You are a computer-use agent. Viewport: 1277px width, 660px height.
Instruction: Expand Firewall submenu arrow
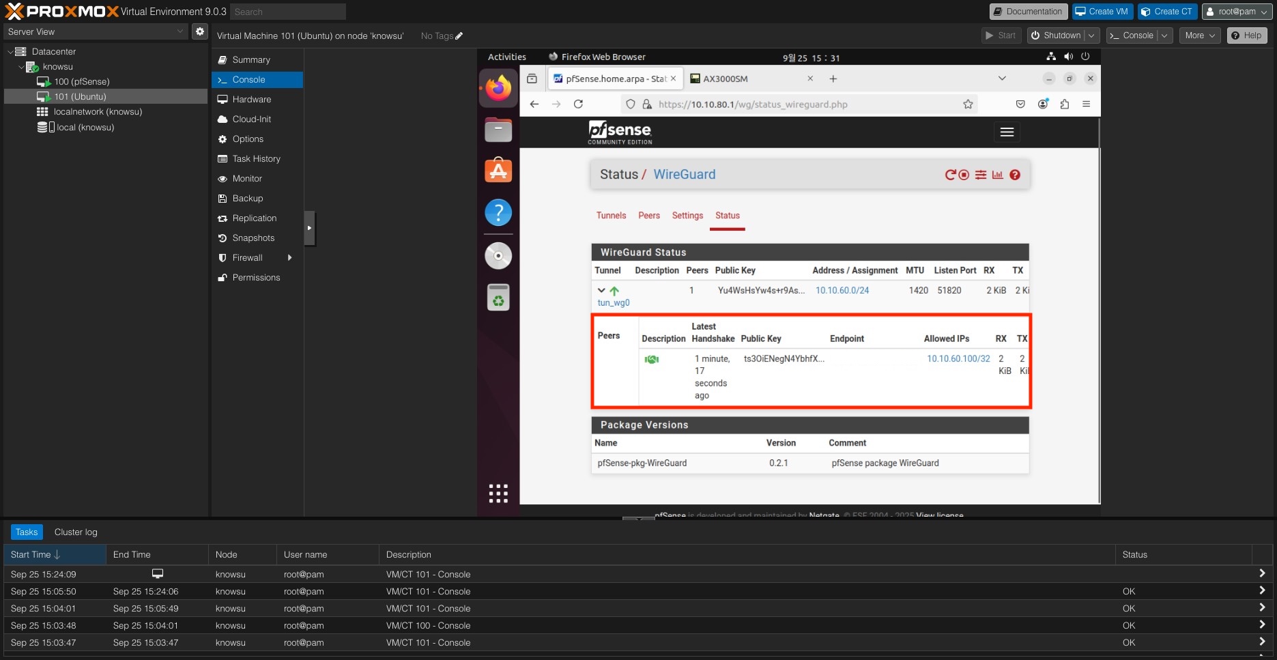tap(290, 258)
